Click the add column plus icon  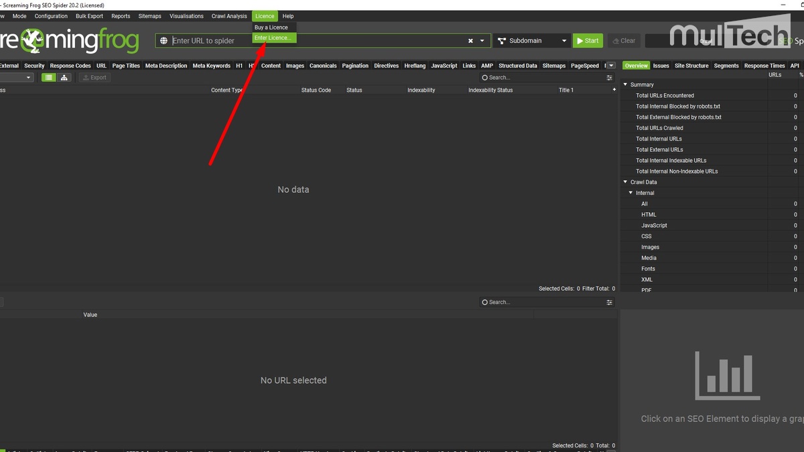coord(614,90)
